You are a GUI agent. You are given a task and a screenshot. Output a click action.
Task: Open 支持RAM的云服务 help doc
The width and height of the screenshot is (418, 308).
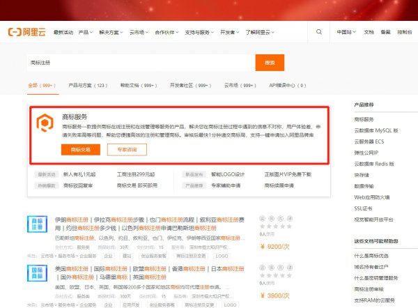375,300
